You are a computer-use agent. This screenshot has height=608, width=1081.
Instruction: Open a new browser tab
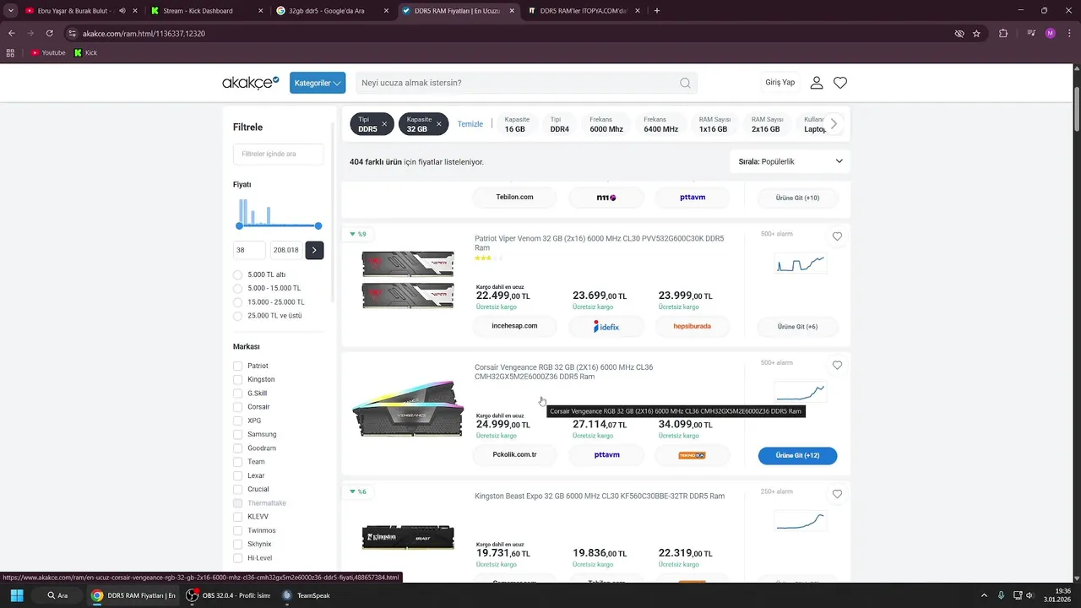click(x=657, y=11)
